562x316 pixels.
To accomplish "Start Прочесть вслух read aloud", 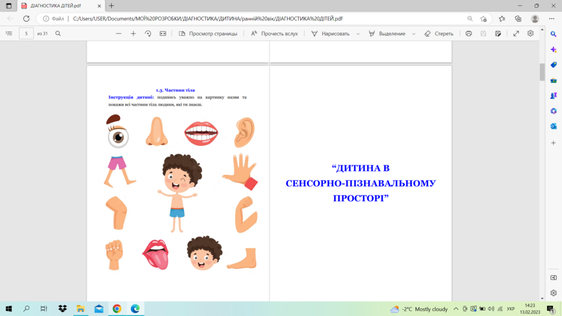I will coord(274,33).
